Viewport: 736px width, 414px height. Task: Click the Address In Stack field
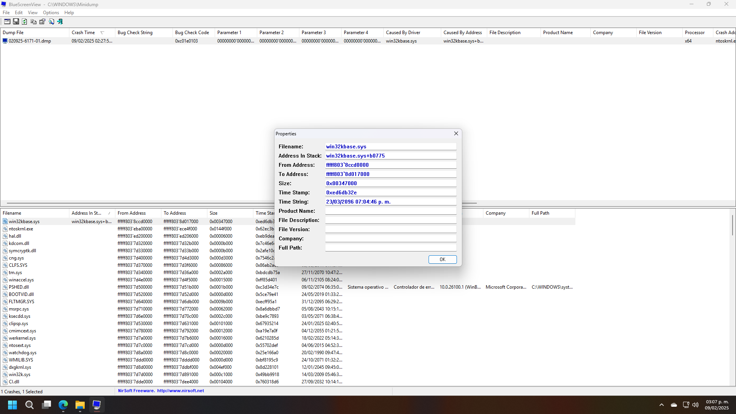click(391, 156)
